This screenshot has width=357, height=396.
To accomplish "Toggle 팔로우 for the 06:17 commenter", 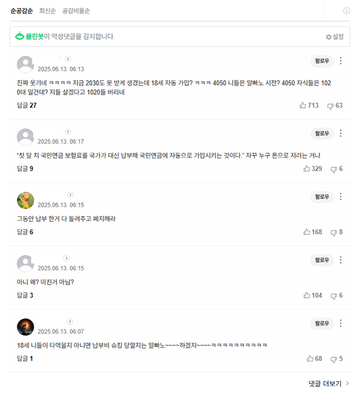I will coord(322,133).
